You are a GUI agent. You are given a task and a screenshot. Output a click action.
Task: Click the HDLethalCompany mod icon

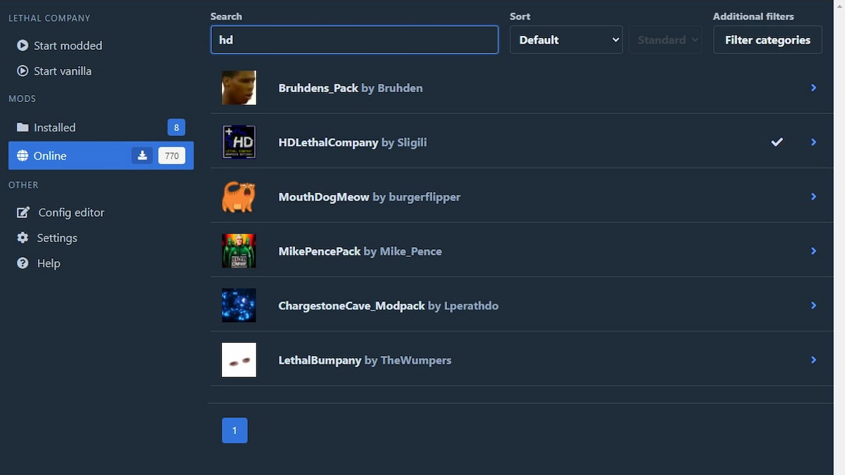click(239, 142)
